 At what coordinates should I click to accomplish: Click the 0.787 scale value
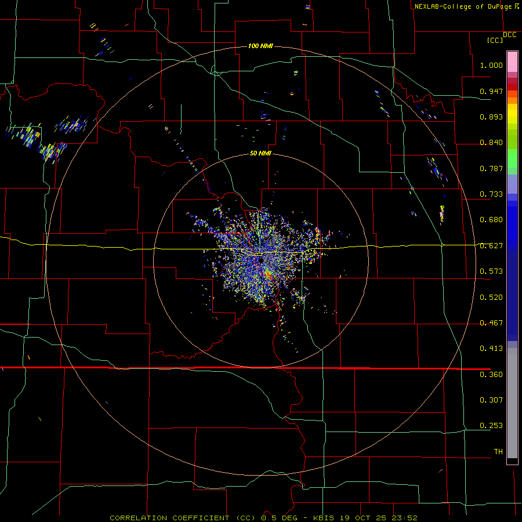click(491, 168)
